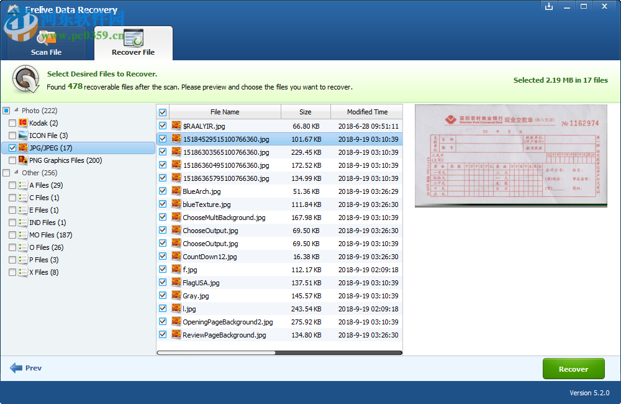Click the receipt preview image
Screen dimensions: 621x404
[x=510, y=155]
